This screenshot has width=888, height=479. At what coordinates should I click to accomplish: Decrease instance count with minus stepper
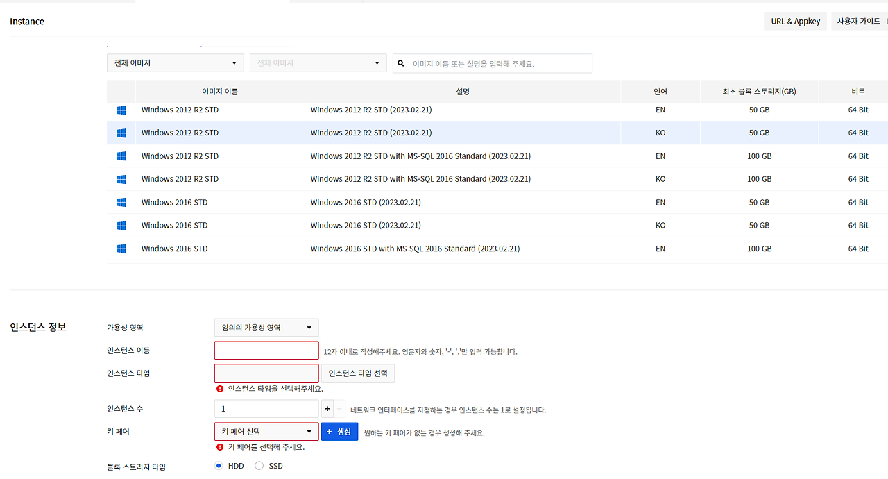coord(340,409)
